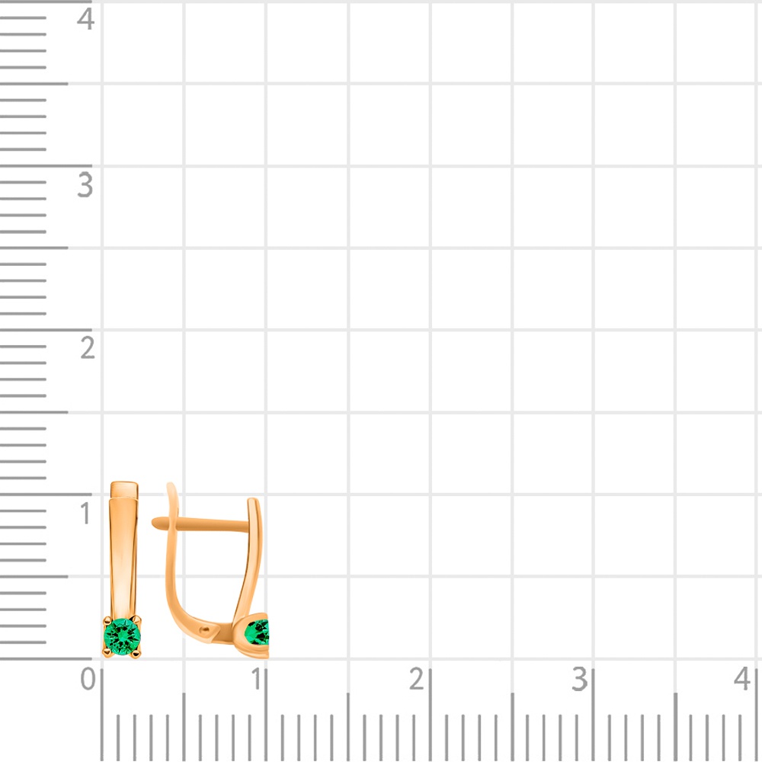Click the earring post pin on side view
Image resolution: width=762 pixels, height=762 pixels.
click(200, 524)
